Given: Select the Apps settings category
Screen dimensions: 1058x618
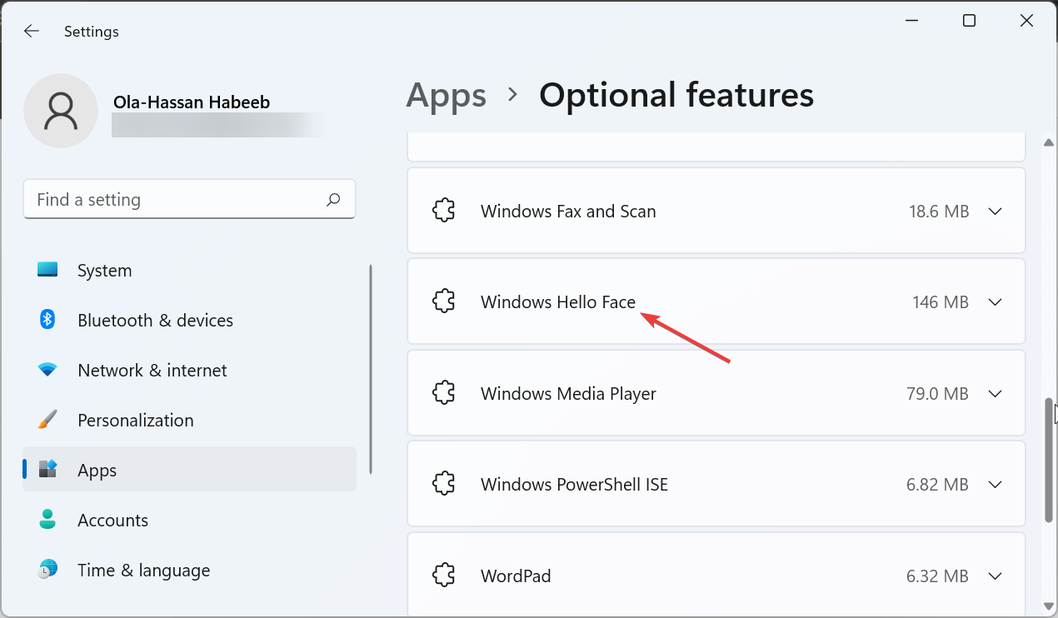Looking at the screenshot, I should point(189,470).
